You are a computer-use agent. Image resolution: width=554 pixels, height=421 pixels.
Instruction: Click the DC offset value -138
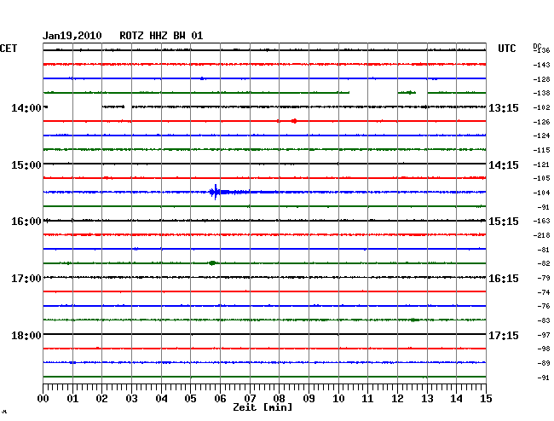[541, 93]
